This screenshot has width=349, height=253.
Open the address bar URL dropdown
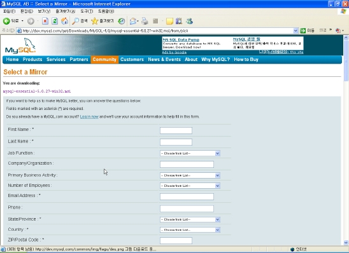[x=296, y=31]
